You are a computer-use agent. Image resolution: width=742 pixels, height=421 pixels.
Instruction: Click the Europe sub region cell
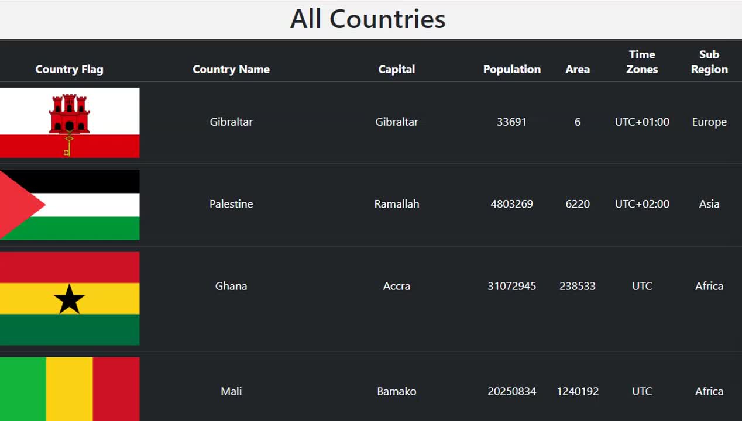(x=709, y=122)
